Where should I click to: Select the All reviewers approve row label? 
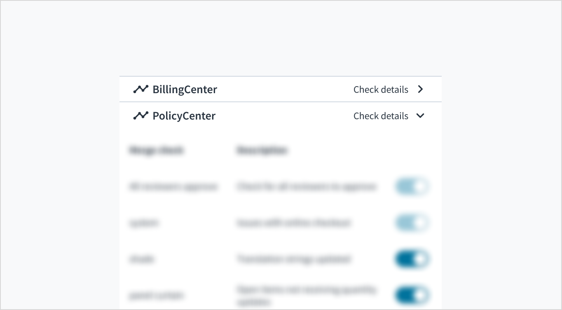coord(173,187)
